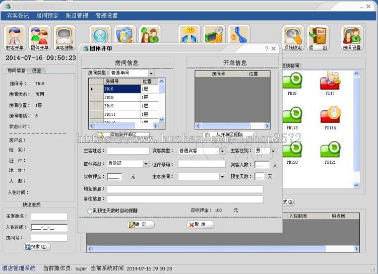Open the 主客房间 dropdown
The image size is (378, 274).
click(x=222, y=177)
